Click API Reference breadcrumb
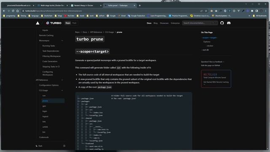Image resolution: width=270 pixels, height=152 pixels. [x=96, y=32]
